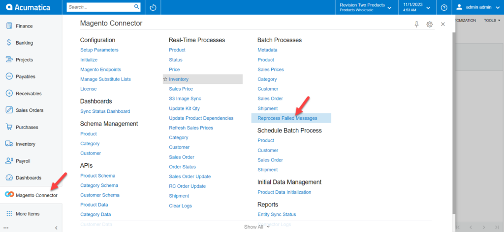This screenshot has height=232, width=504.
Task: Open More Items grid icon
Action: tap(9, 214)
